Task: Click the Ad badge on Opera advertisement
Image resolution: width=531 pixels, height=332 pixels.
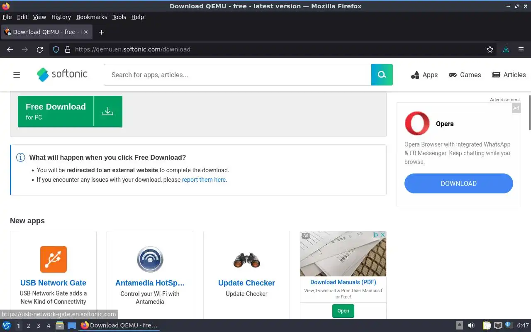Action: coord(516,108)
